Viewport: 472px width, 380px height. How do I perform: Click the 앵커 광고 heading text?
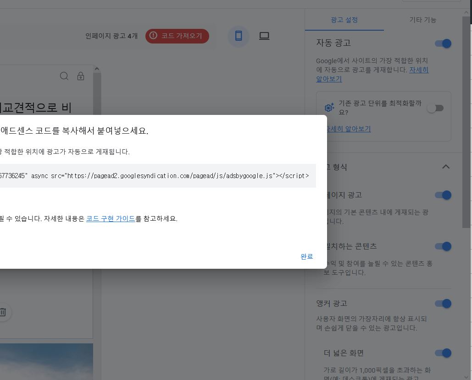click(x=332, y=304)
